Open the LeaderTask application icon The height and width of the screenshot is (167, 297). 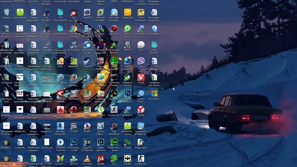click(128, 13)
